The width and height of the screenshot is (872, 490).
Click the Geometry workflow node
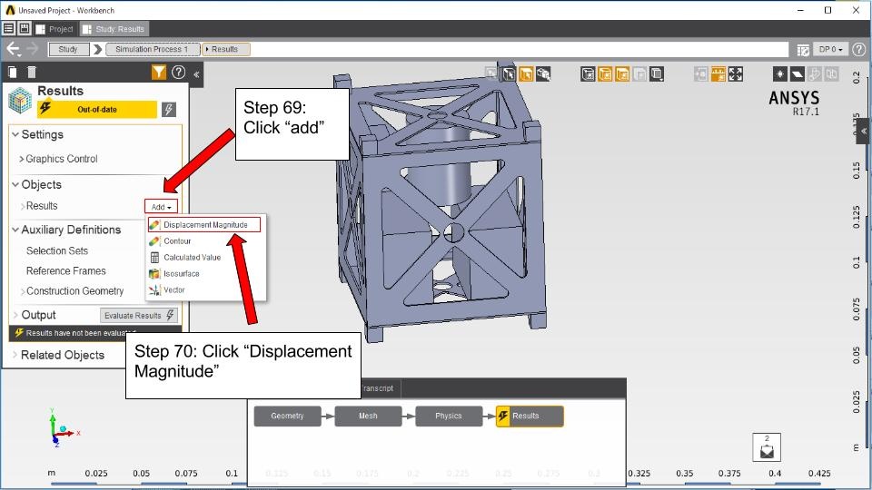click(288, 416)
